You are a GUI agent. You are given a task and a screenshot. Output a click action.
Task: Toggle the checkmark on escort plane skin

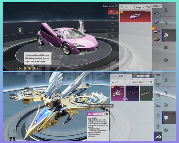(113, 87)
